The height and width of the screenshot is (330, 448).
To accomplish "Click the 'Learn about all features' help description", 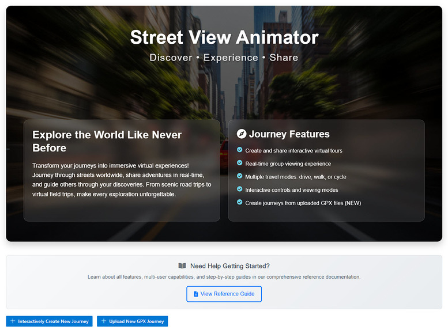I will tap(224, 277).
